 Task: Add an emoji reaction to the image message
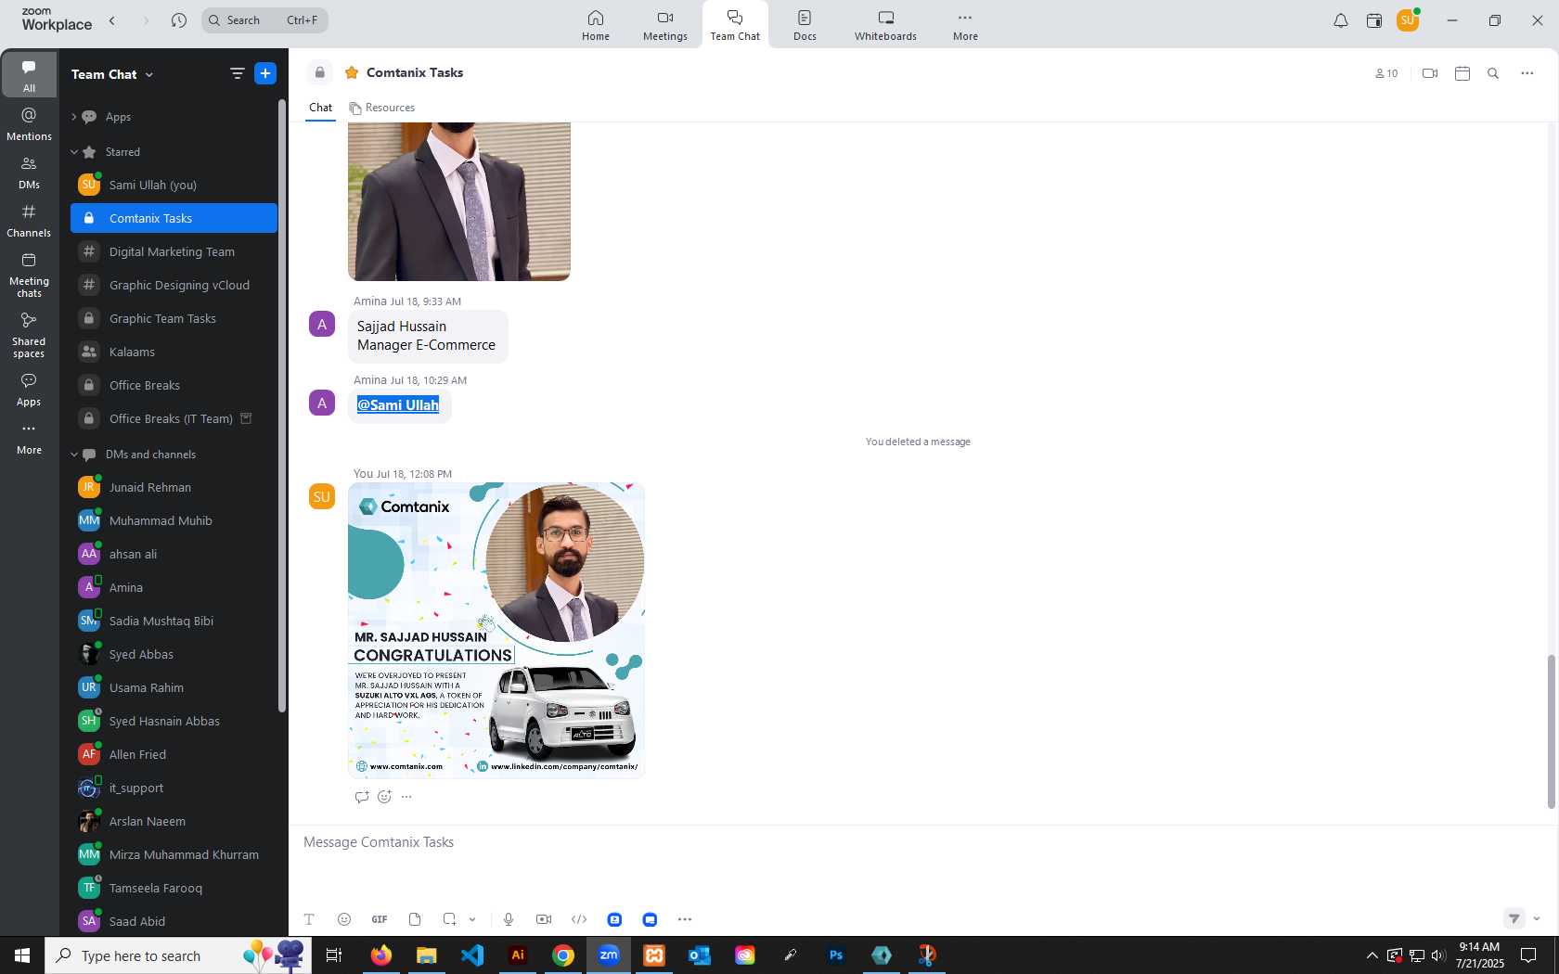click(384, 797)
